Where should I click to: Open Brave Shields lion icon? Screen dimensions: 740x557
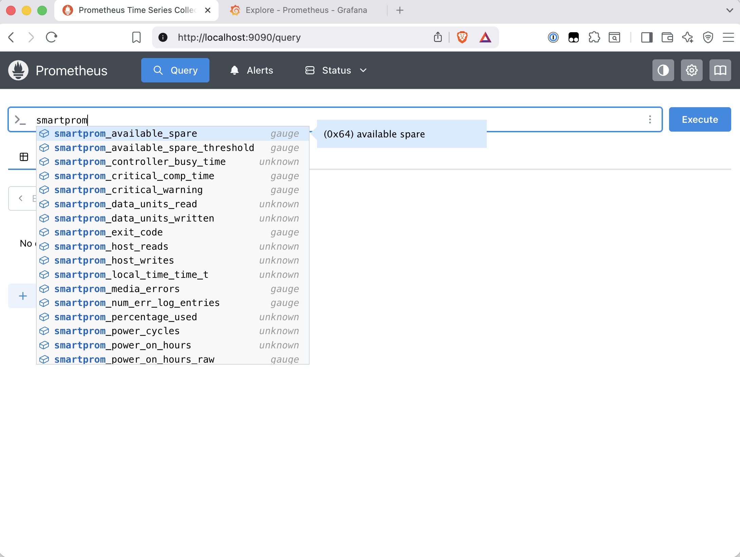coord(462,37)
